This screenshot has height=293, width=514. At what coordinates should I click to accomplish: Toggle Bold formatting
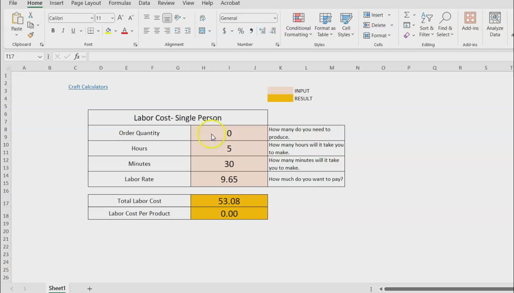(x=53, y=31)
